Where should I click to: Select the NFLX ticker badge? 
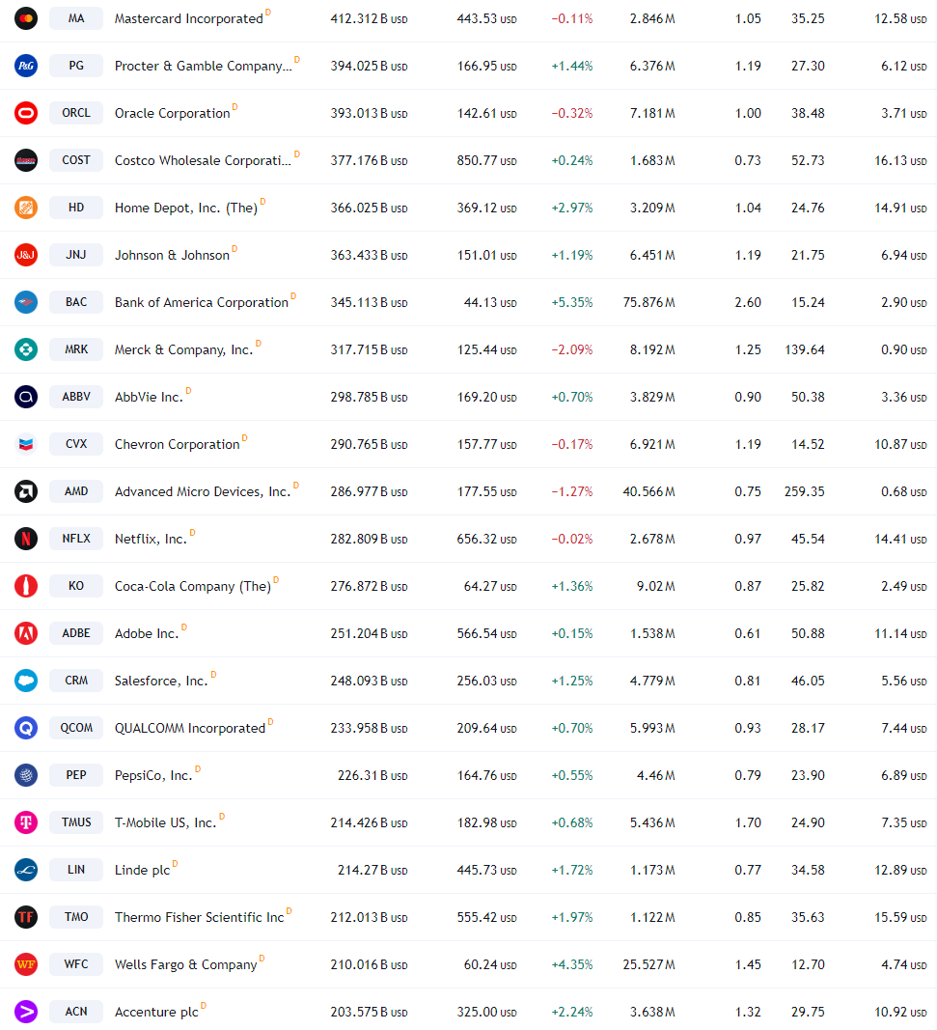(x=76, y=539)
